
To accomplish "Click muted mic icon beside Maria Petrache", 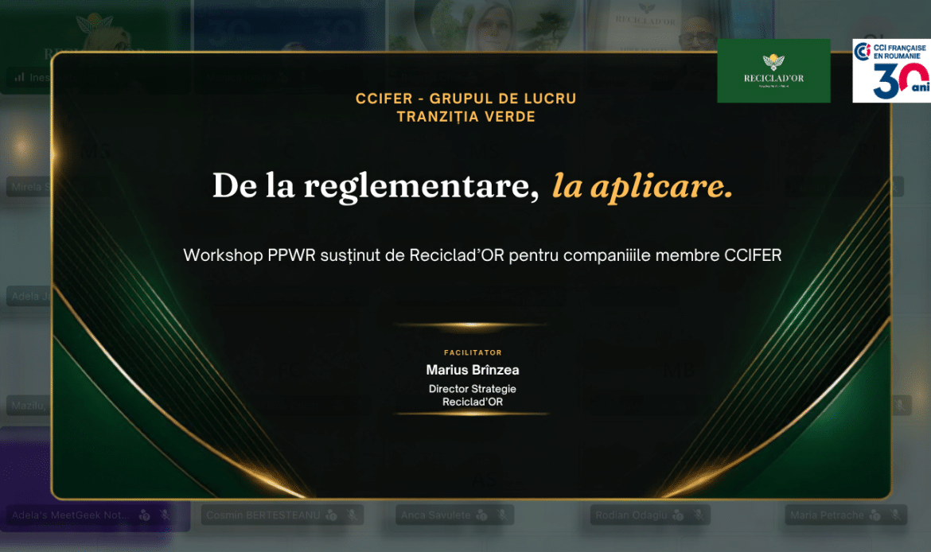I will pos(895,515).
